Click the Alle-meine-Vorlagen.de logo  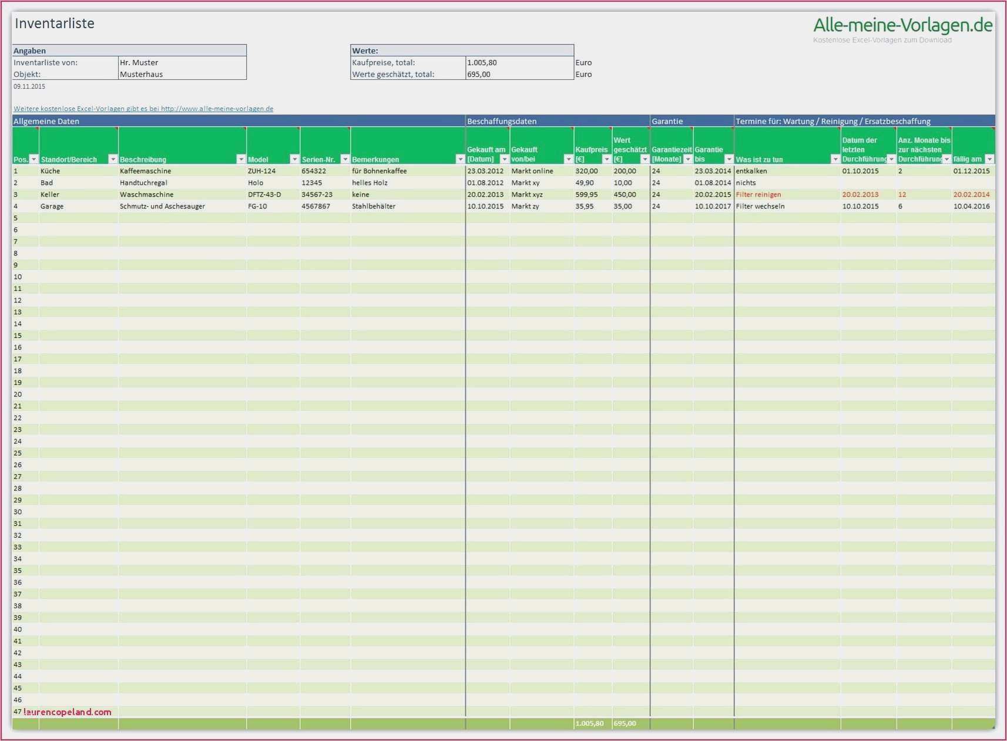(x=902, y=25)
